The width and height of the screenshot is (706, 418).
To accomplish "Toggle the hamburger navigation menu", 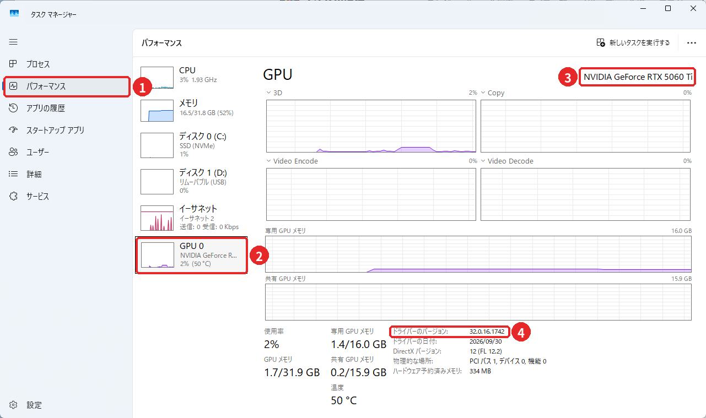I will 13,42.
